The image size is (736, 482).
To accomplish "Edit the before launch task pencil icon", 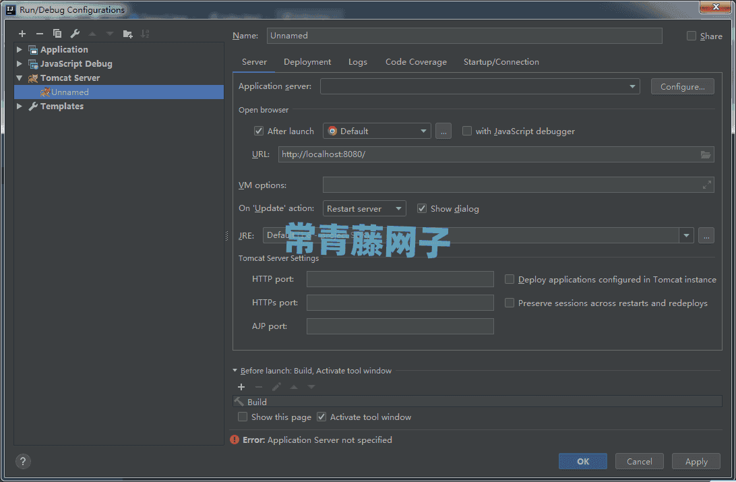I will click(276, 387).
